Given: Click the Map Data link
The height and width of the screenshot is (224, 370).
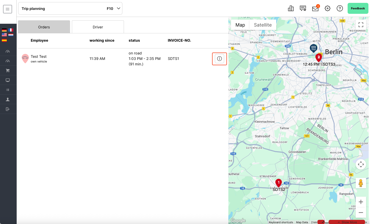Looking at the screenshot, I should [302, 222].
